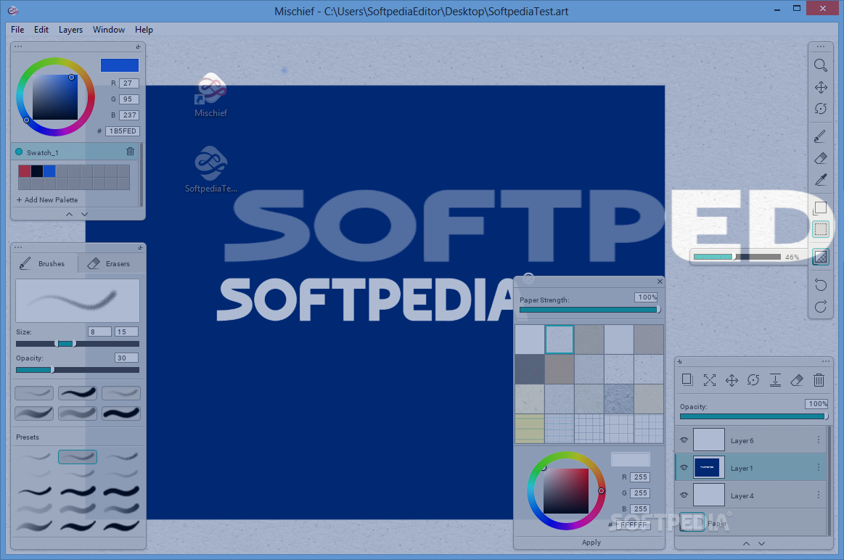Image resolution: width=844 pixels, height=560 pixels.
Task: Dock the Brushes panel using corner icon
Action: pos(140,248)
